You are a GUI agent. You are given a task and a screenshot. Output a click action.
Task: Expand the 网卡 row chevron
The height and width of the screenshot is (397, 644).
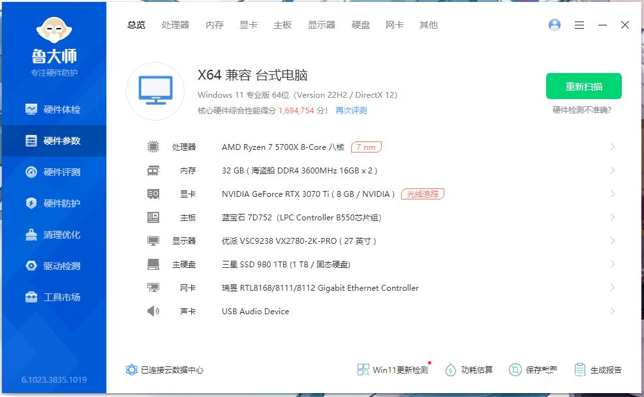coord(613,287)
